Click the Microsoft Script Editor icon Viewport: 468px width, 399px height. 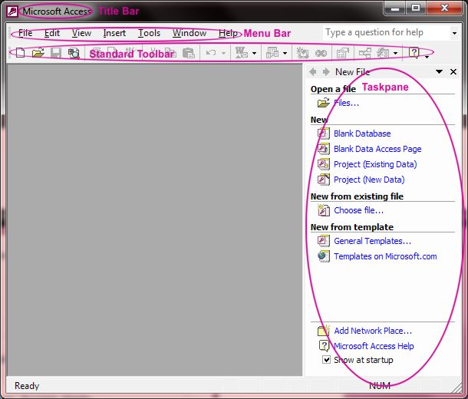coord(321,54)
